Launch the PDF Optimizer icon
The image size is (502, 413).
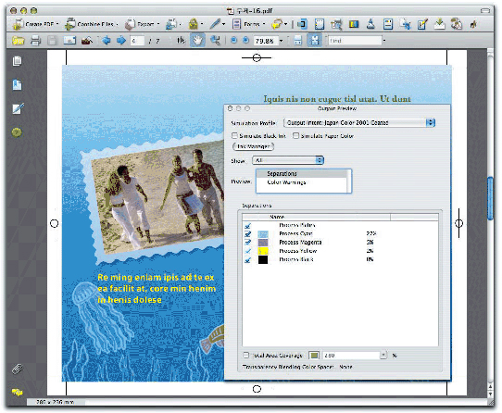click(457, 24)
